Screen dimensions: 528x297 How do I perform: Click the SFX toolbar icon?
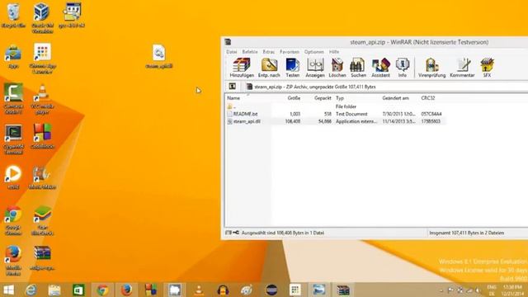coord(487,68)
